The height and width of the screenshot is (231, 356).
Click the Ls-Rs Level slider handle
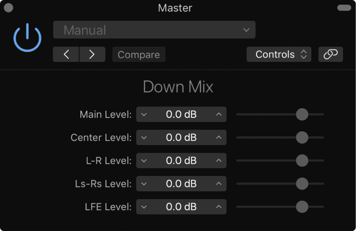[x=302, y=183]
